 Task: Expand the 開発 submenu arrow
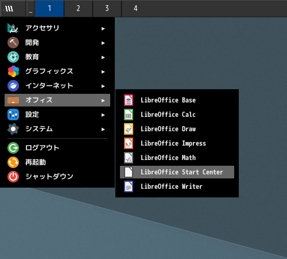click(x=103, y=43)
